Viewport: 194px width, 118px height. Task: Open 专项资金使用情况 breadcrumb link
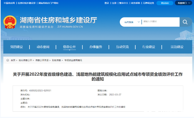coord(73,60)
